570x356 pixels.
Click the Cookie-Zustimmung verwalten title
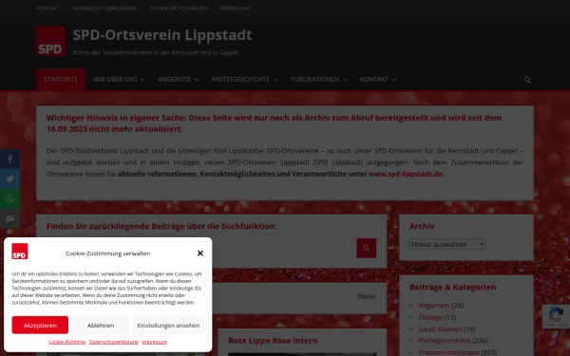[x=108, y=253]
